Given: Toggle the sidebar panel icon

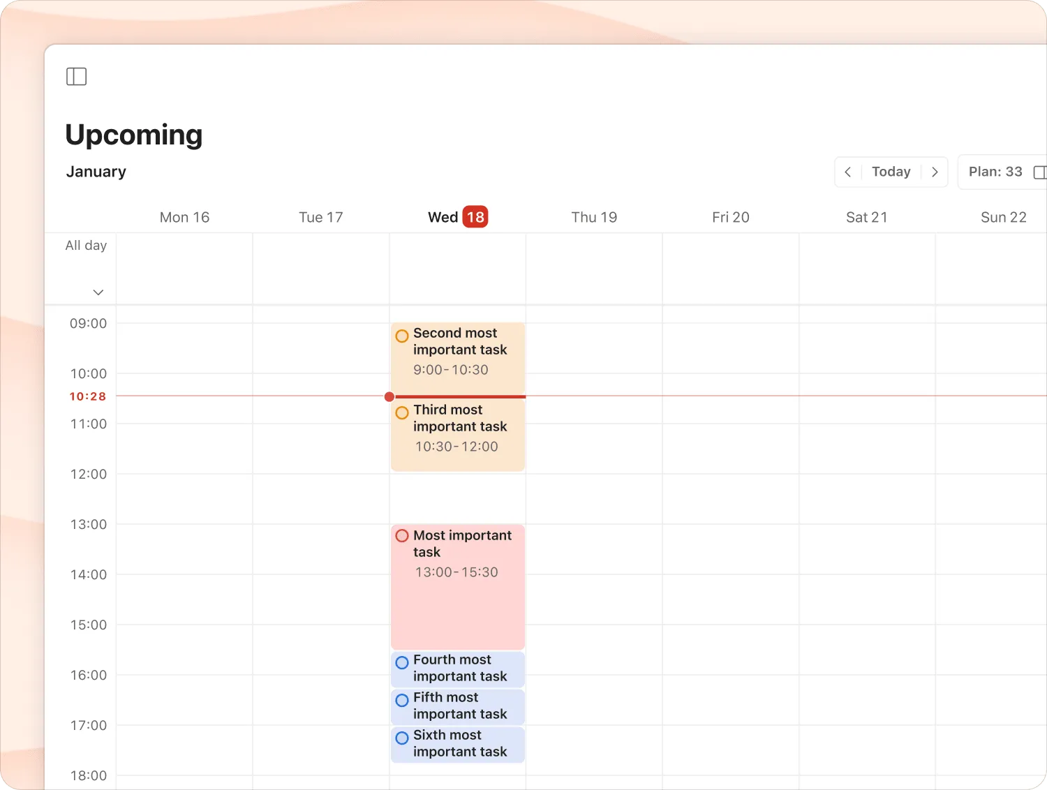Looking at the screenshot, I should point(76,77).
